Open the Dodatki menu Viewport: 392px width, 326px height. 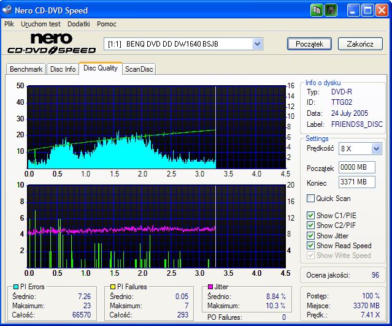click(x=79, y=24)
